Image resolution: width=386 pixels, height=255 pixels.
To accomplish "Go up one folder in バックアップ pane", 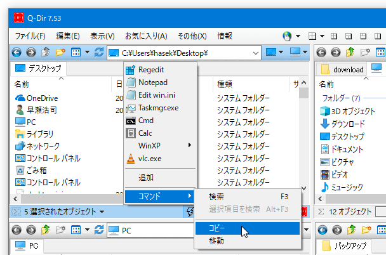I will click(x=352, y=230).
